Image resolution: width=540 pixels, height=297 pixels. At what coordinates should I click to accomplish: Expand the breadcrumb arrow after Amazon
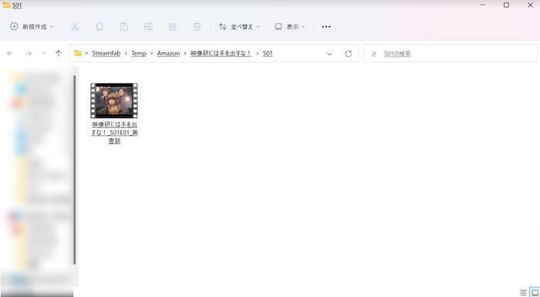185,53
